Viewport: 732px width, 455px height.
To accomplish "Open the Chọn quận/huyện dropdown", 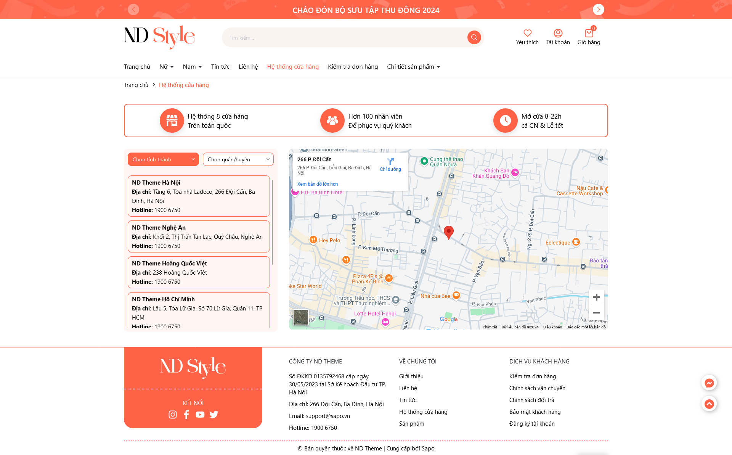I will point(238,159).
